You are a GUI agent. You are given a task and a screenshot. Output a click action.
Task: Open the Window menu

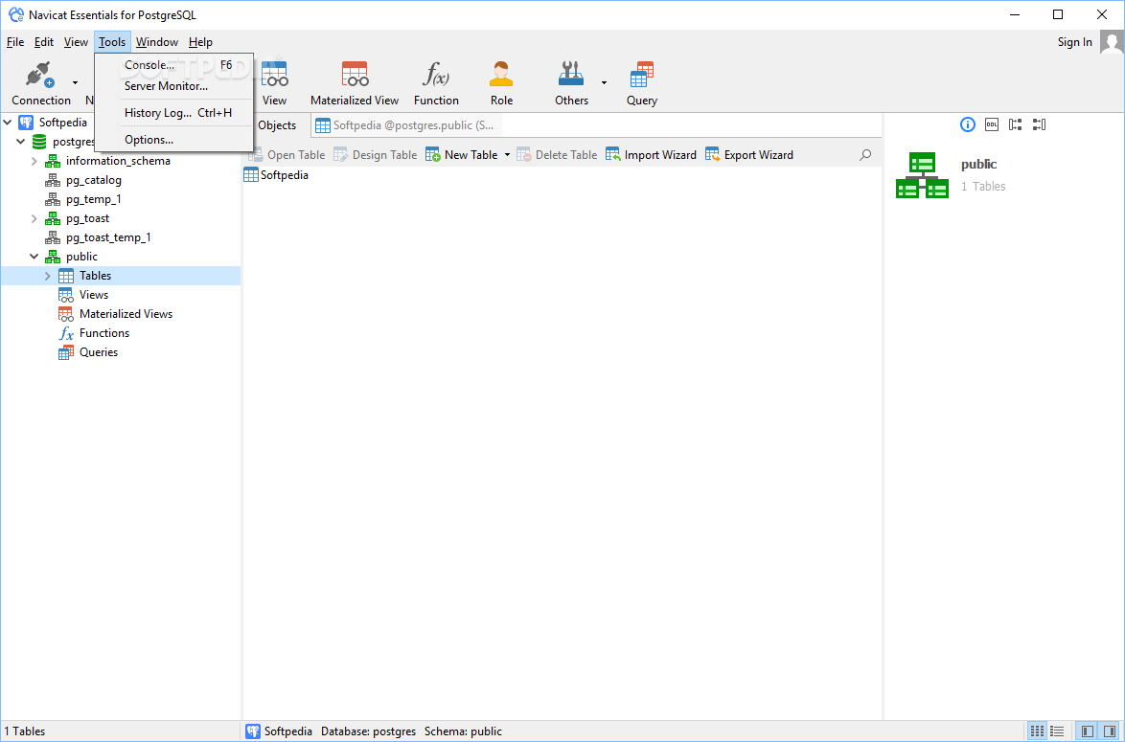coord(157,42)
